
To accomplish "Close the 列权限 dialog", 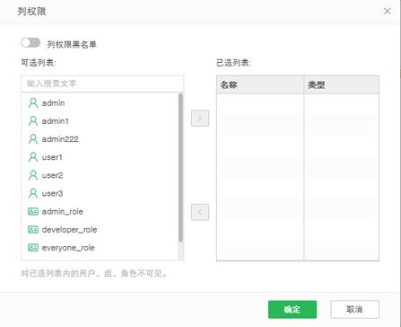I will tap(388, 11).
